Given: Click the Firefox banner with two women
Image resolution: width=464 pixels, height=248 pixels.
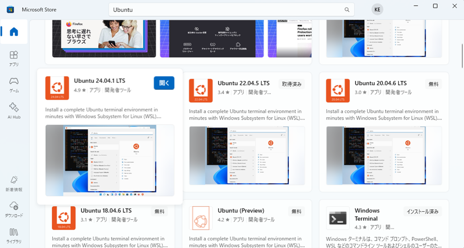Looking at the screenshot, I should (x=104, y=39).
